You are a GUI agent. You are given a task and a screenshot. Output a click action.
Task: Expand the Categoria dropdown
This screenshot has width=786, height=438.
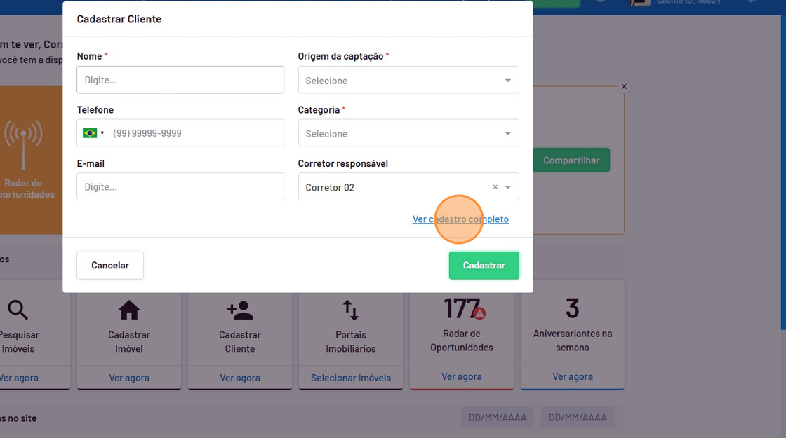click(x=408, y=133)
